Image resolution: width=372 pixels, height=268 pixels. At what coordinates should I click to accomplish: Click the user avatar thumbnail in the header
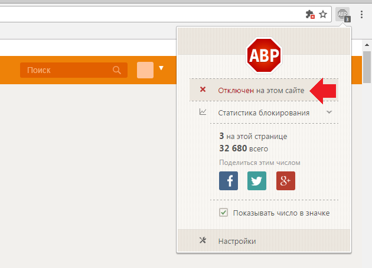pos(145,70)
